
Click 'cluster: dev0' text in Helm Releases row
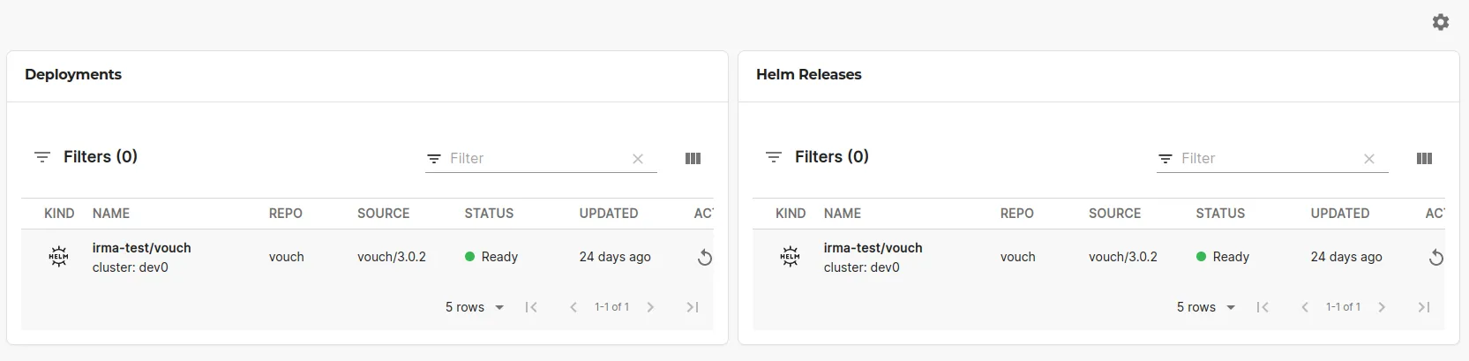click(861, 267)
